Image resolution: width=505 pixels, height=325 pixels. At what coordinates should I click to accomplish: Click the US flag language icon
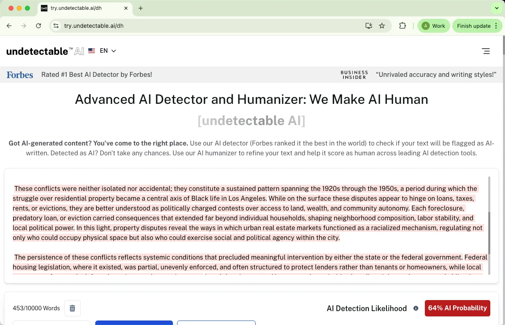click(91, 51)
